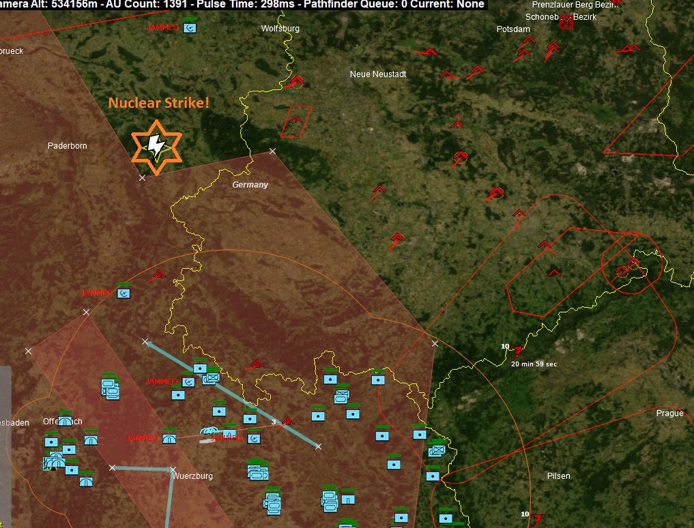Select friendly unit covering the Offenbach label
Image resolution: width=694 pixels, height=528 pixels.
[x=65, y=421]
